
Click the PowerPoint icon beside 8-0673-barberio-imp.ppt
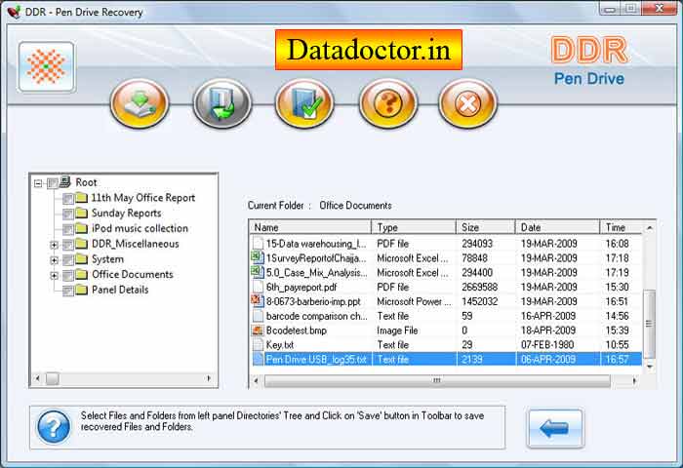(258, 301)
